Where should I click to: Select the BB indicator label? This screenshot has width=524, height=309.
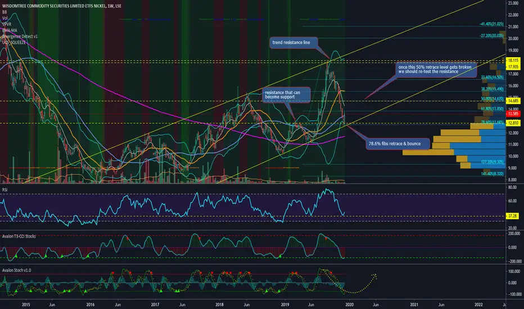pyautogui.click(x=4, y=12)
